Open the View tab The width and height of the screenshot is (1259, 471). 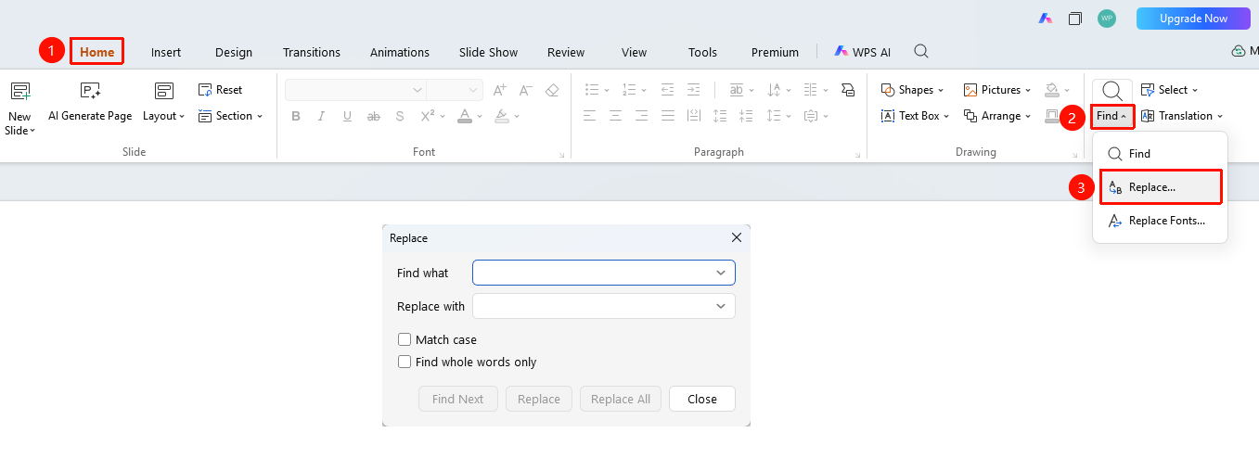pyautogui.click(x=635, y=52)
